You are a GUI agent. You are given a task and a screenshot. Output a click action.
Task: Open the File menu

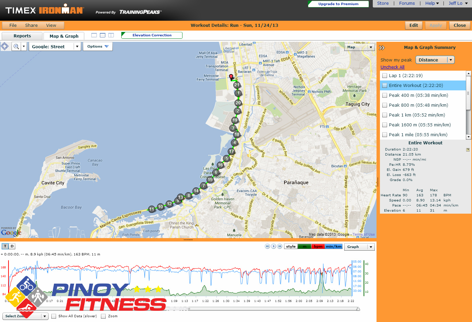point(13,25)
